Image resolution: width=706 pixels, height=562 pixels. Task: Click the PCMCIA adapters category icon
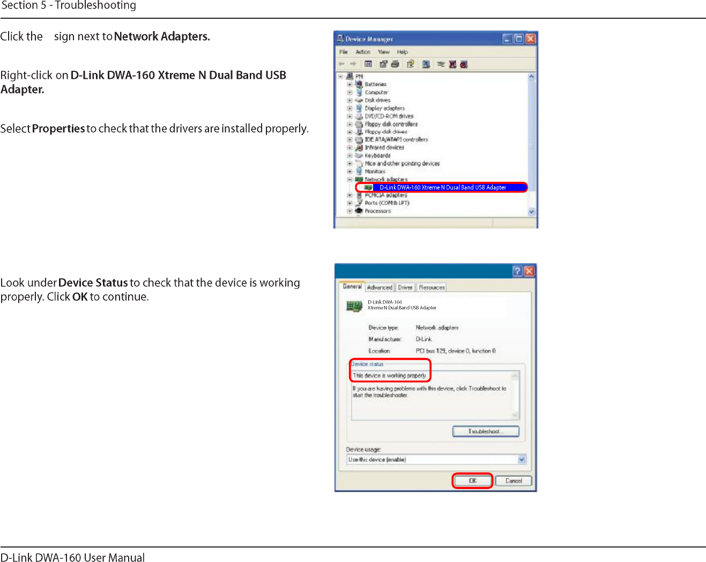click(x=359, y=195)
